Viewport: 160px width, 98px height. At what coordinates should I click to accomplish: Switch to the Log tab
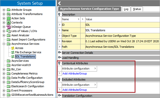tap(126, 9)
